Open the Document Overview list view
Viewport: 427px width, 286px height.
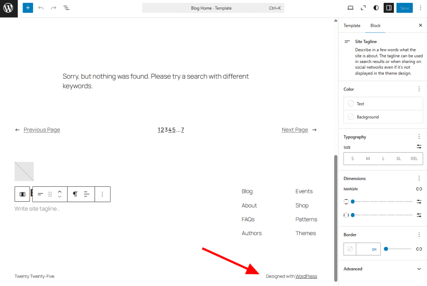(66, 8)
